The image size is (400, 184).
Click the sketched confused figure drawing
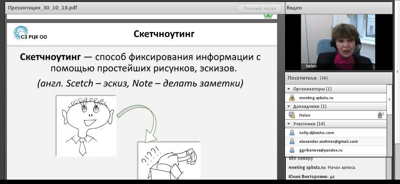[169, 161]
